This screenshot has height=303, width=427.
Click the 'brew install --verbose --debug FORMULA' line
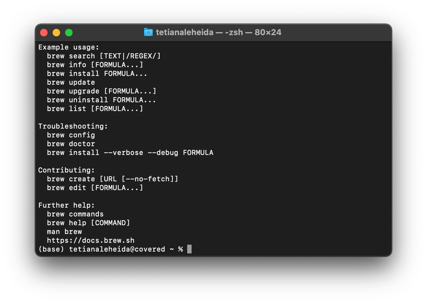[x=130, y=153]
